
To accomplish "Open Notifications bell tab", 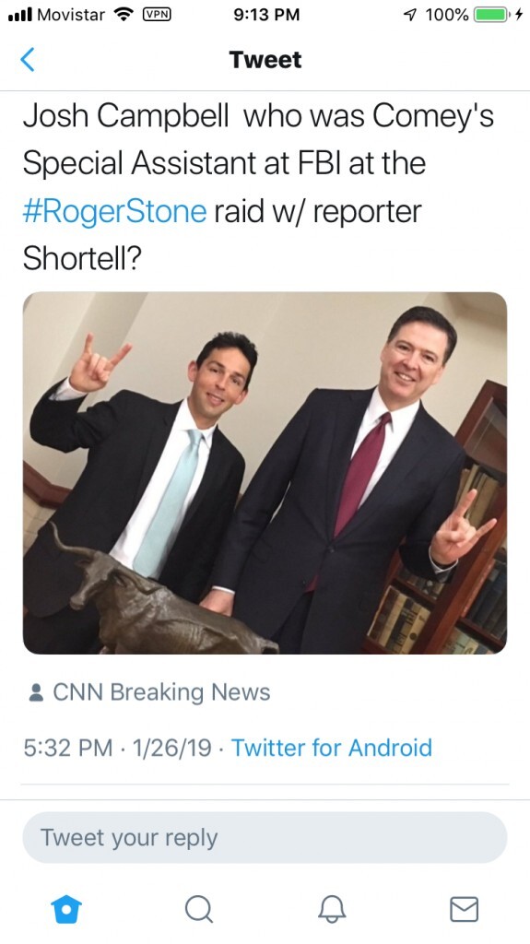I will coord(332,908).
